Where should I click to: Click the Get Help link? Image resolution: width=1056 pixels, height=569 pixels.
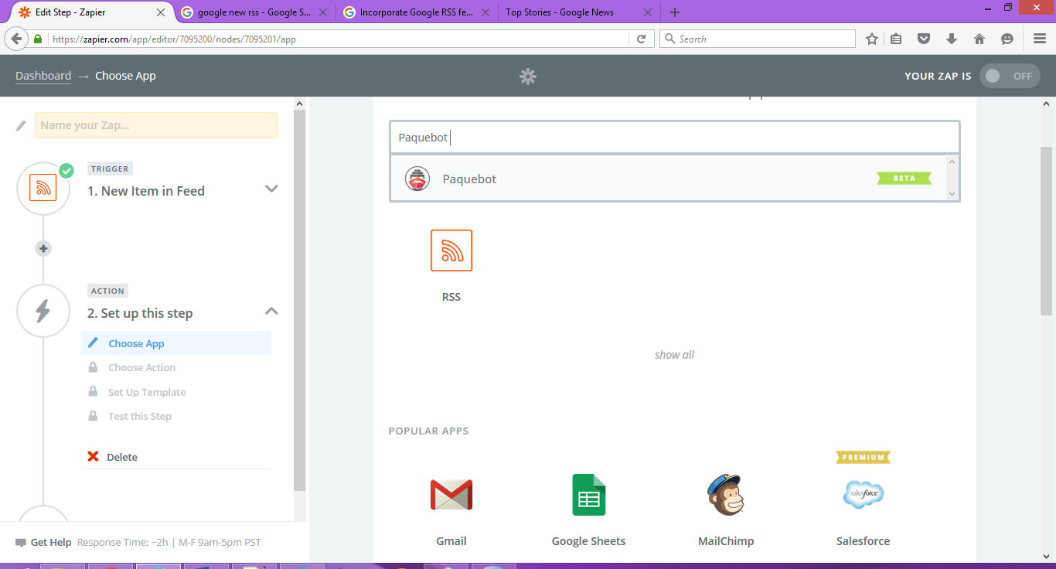(51, 543)
